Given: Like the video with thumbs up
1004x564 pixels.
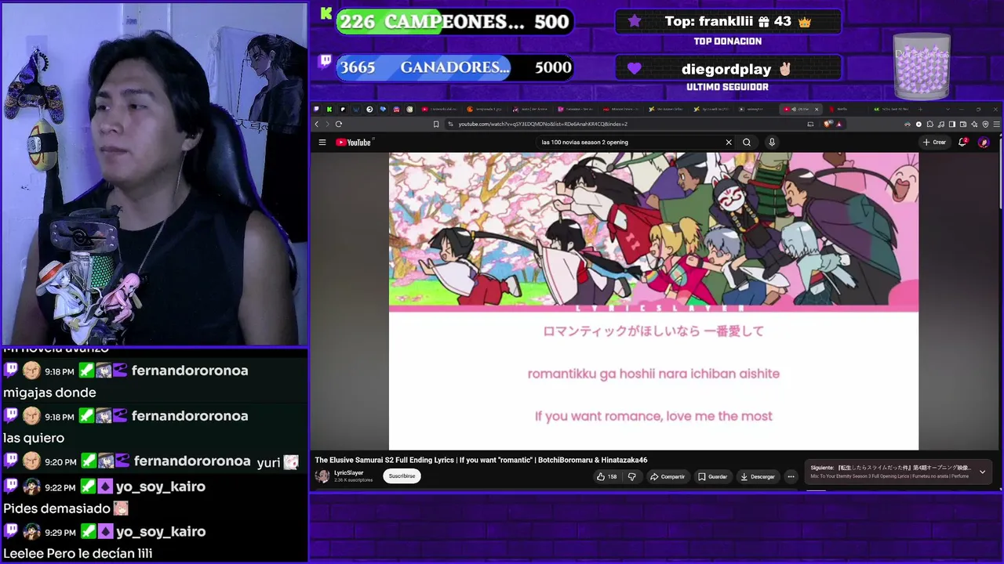Looking at the screenshot, I should point(606,476).
